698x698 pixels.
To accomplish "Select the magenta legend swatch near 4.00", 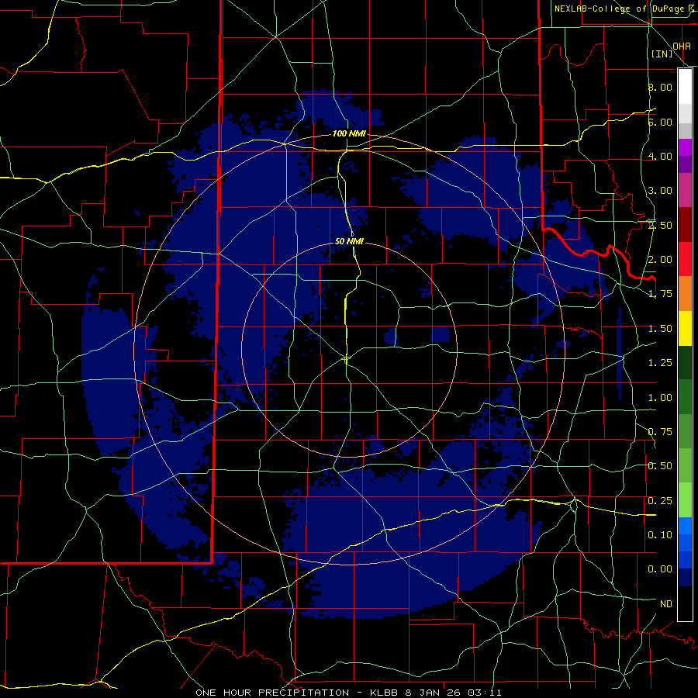I will click(685, 147).
